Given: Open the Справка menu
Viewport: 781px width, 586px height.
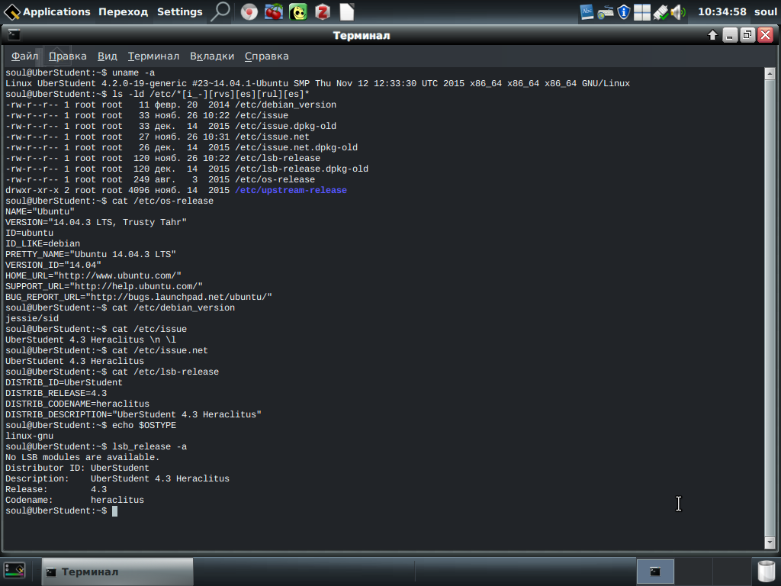Looking at the screenshot, I should 266,56.
